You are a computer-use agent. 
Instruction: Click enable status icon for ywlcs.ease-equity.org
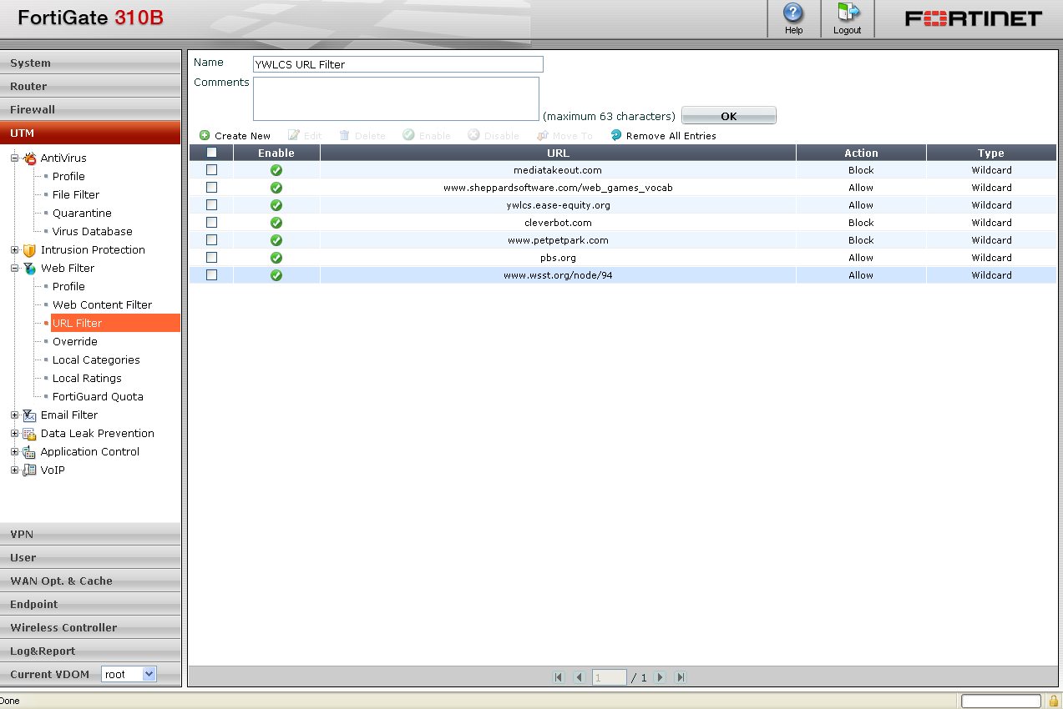[x=276, y=205]
